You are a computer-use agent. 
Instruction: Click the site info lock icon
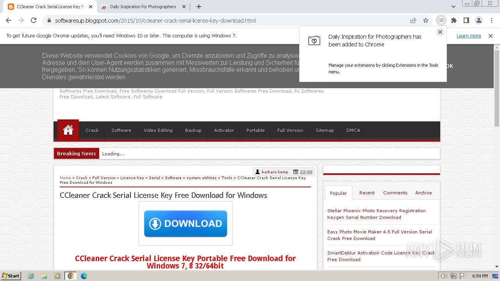click(x=49, y=20)
